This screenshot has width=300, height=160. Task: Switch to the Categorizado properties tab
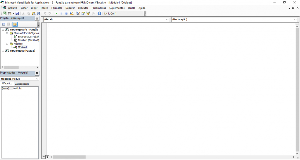pyautogui.click(x=22, y=84)
